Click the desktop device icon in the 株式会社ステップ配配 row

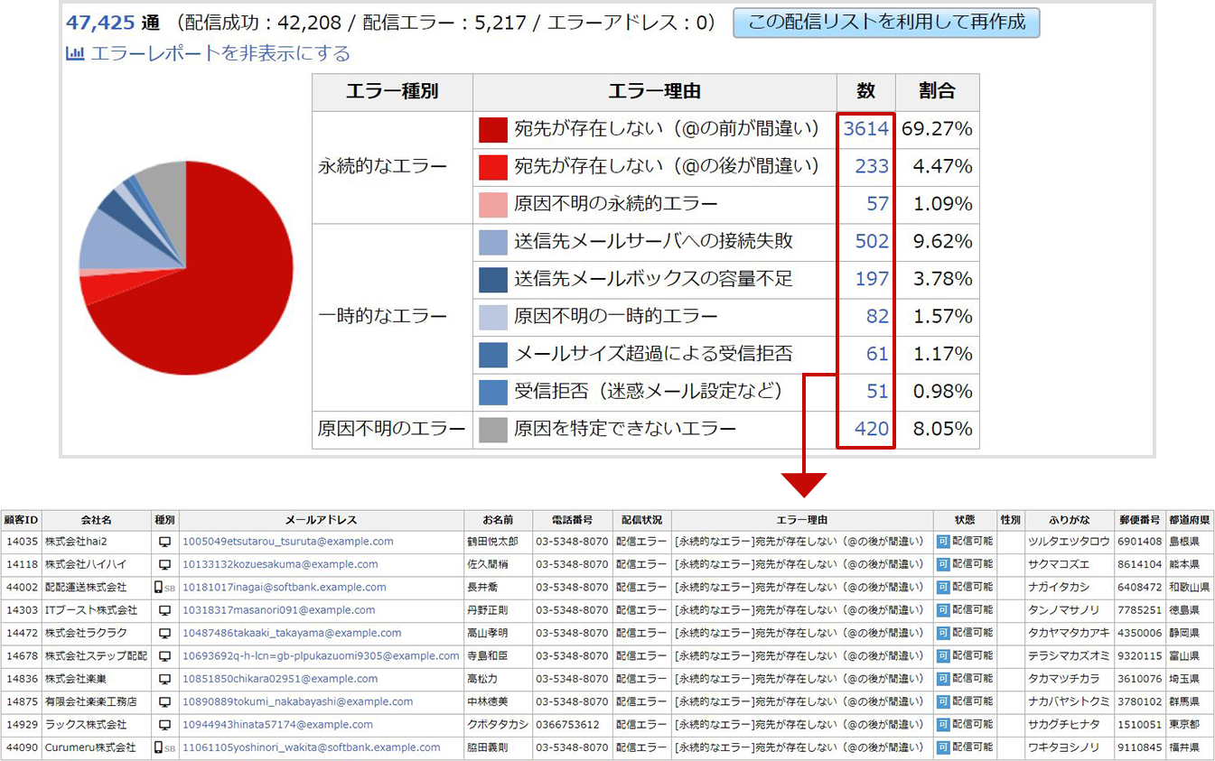pos(164,655)
